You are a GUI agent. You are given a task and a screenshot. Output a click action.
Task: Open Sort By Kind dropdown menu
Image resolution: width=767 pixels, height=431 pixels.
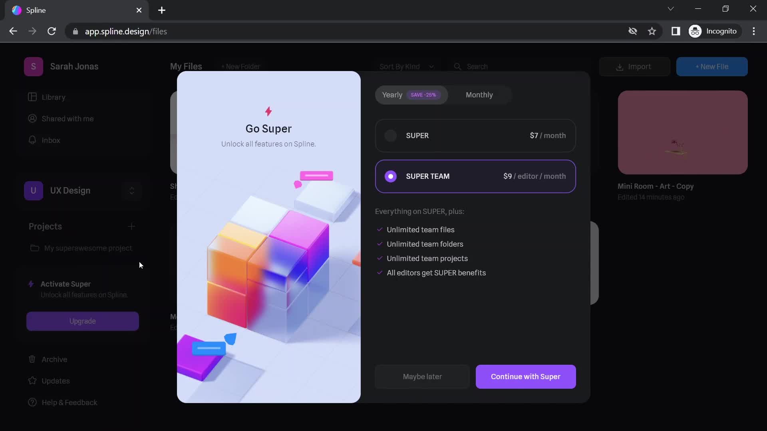tap(405, 66)
